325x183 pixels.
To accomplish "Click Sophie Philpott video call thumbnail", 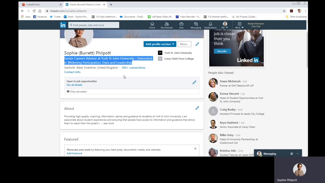I will 300,170.
